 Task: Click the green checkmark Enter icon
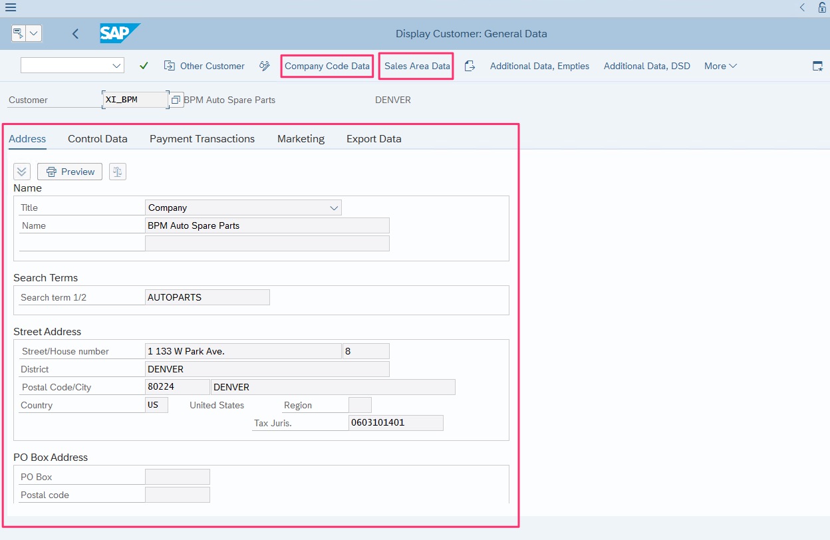point(144,66)
